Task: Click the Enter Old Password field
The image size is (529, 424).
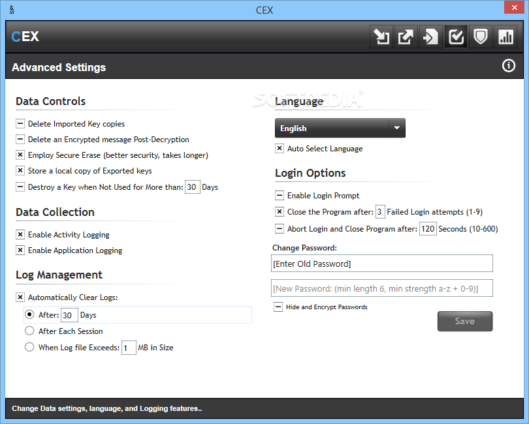Action: [x=382, y=264]
